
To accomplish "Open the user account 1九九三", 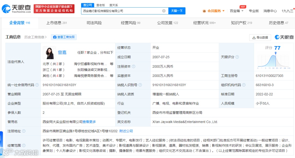I will pos(287,11).
